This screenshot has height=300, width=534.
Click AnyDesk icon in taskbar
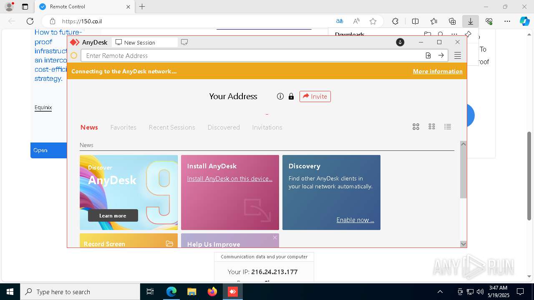coord(232,292)
